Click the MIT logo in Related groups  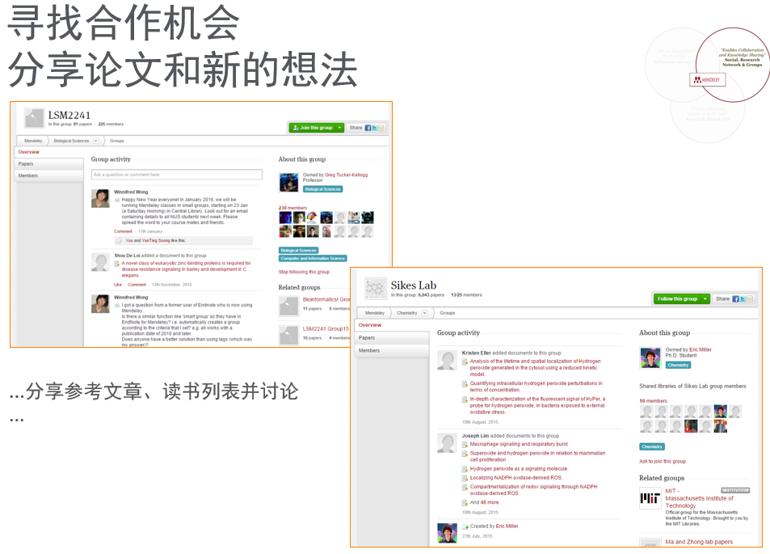[x=650, y=498]
